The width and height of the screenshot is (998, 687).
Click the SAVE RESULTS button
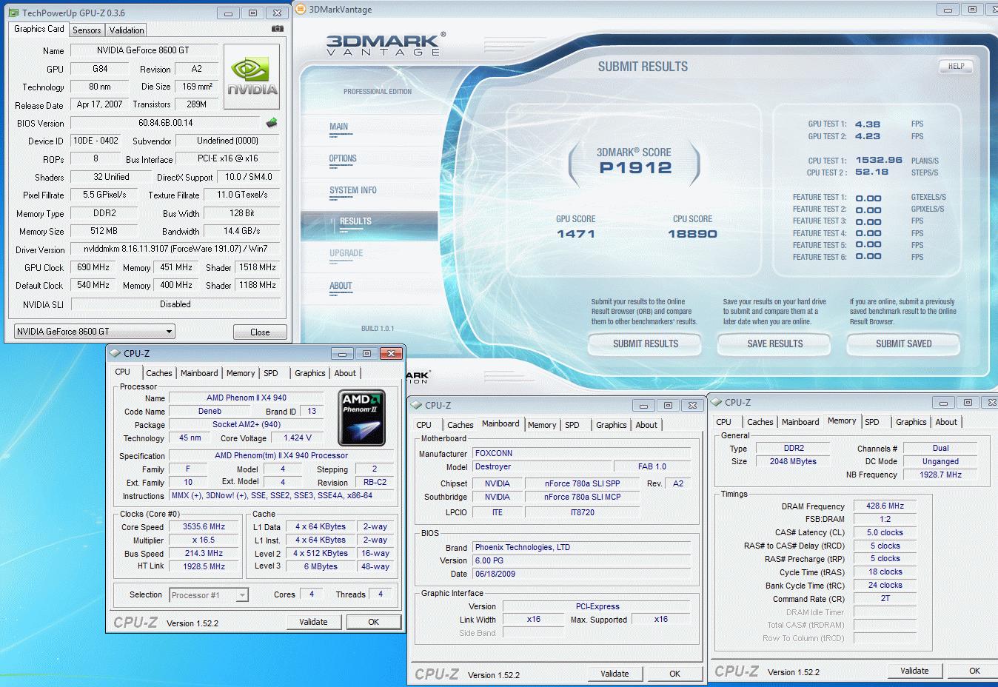tap(774, 343)
